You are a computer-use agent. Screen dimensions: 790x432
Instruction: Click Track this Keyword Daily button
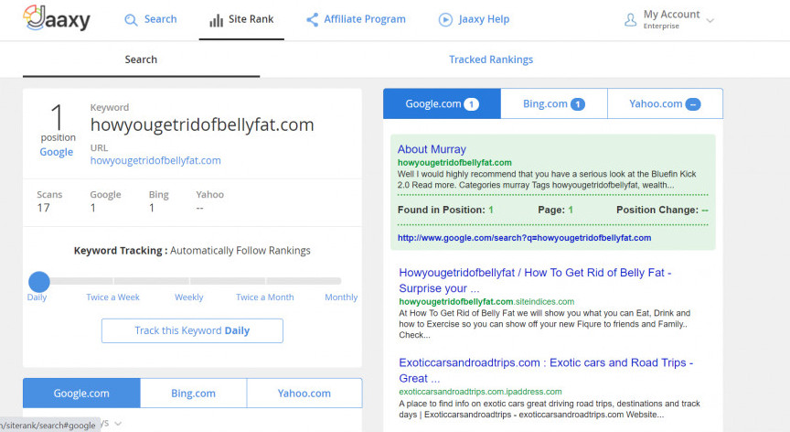pos(192,330)
